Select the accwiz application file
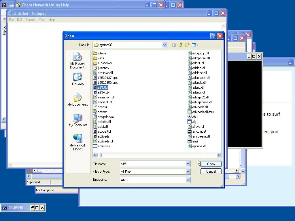This screenshot has width=295, height=221. [100, 112]
